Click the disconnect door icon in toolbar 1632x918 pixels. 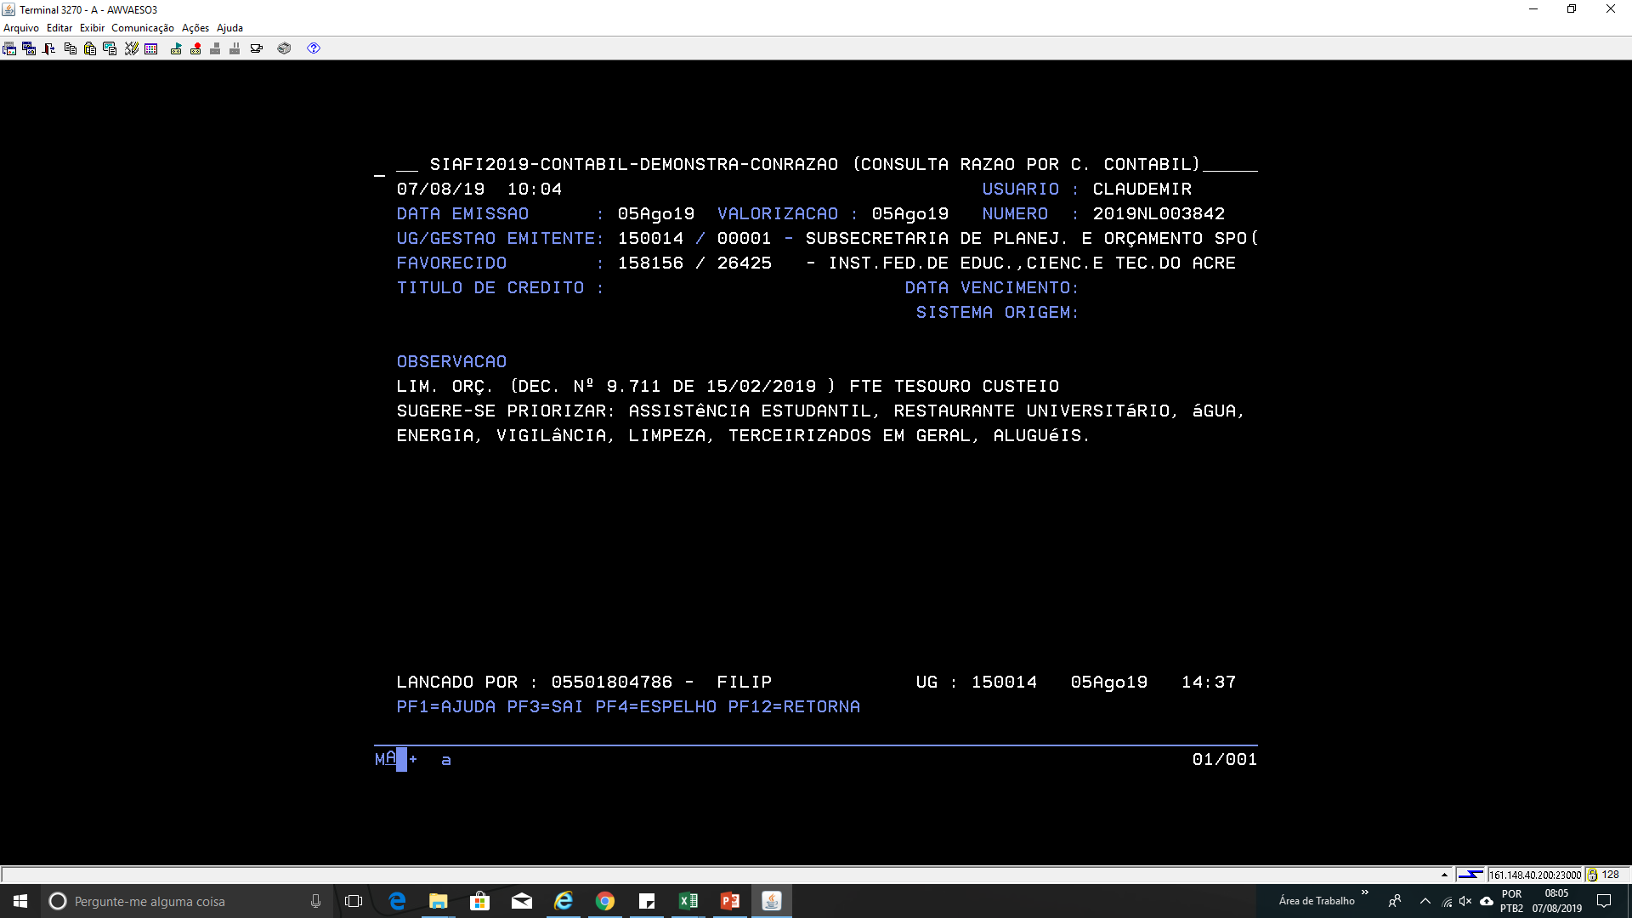click(x=48, y=48)
